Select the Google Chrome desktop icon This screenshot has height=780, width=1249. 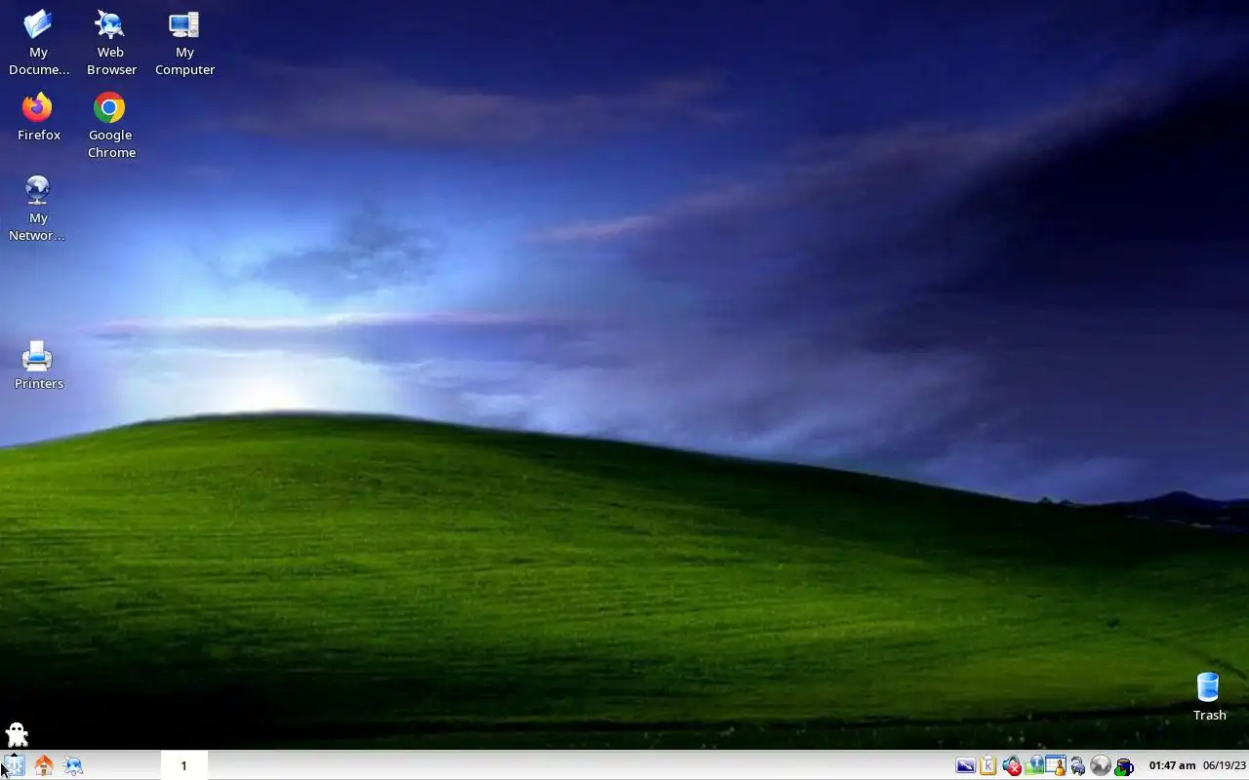tap(111, 126)
